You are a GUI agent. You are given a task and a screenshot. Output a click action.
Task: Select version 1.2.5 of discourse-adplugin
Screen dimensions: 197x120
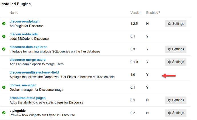coord(134,24)
